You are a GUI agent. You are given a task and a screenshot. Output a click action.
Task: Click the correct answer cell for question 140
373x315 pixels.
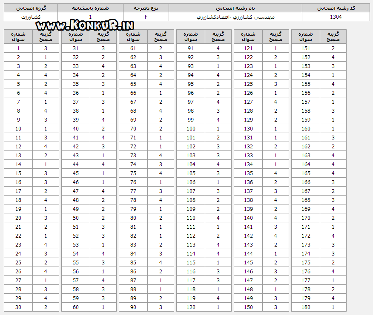click(276, 218)
